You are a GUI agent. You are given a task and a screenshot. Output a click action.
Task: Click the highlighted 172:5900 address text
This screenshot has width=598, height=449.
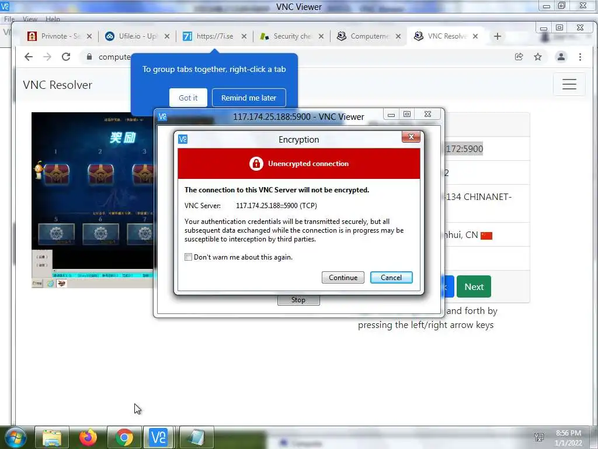[x=464, y=148]
